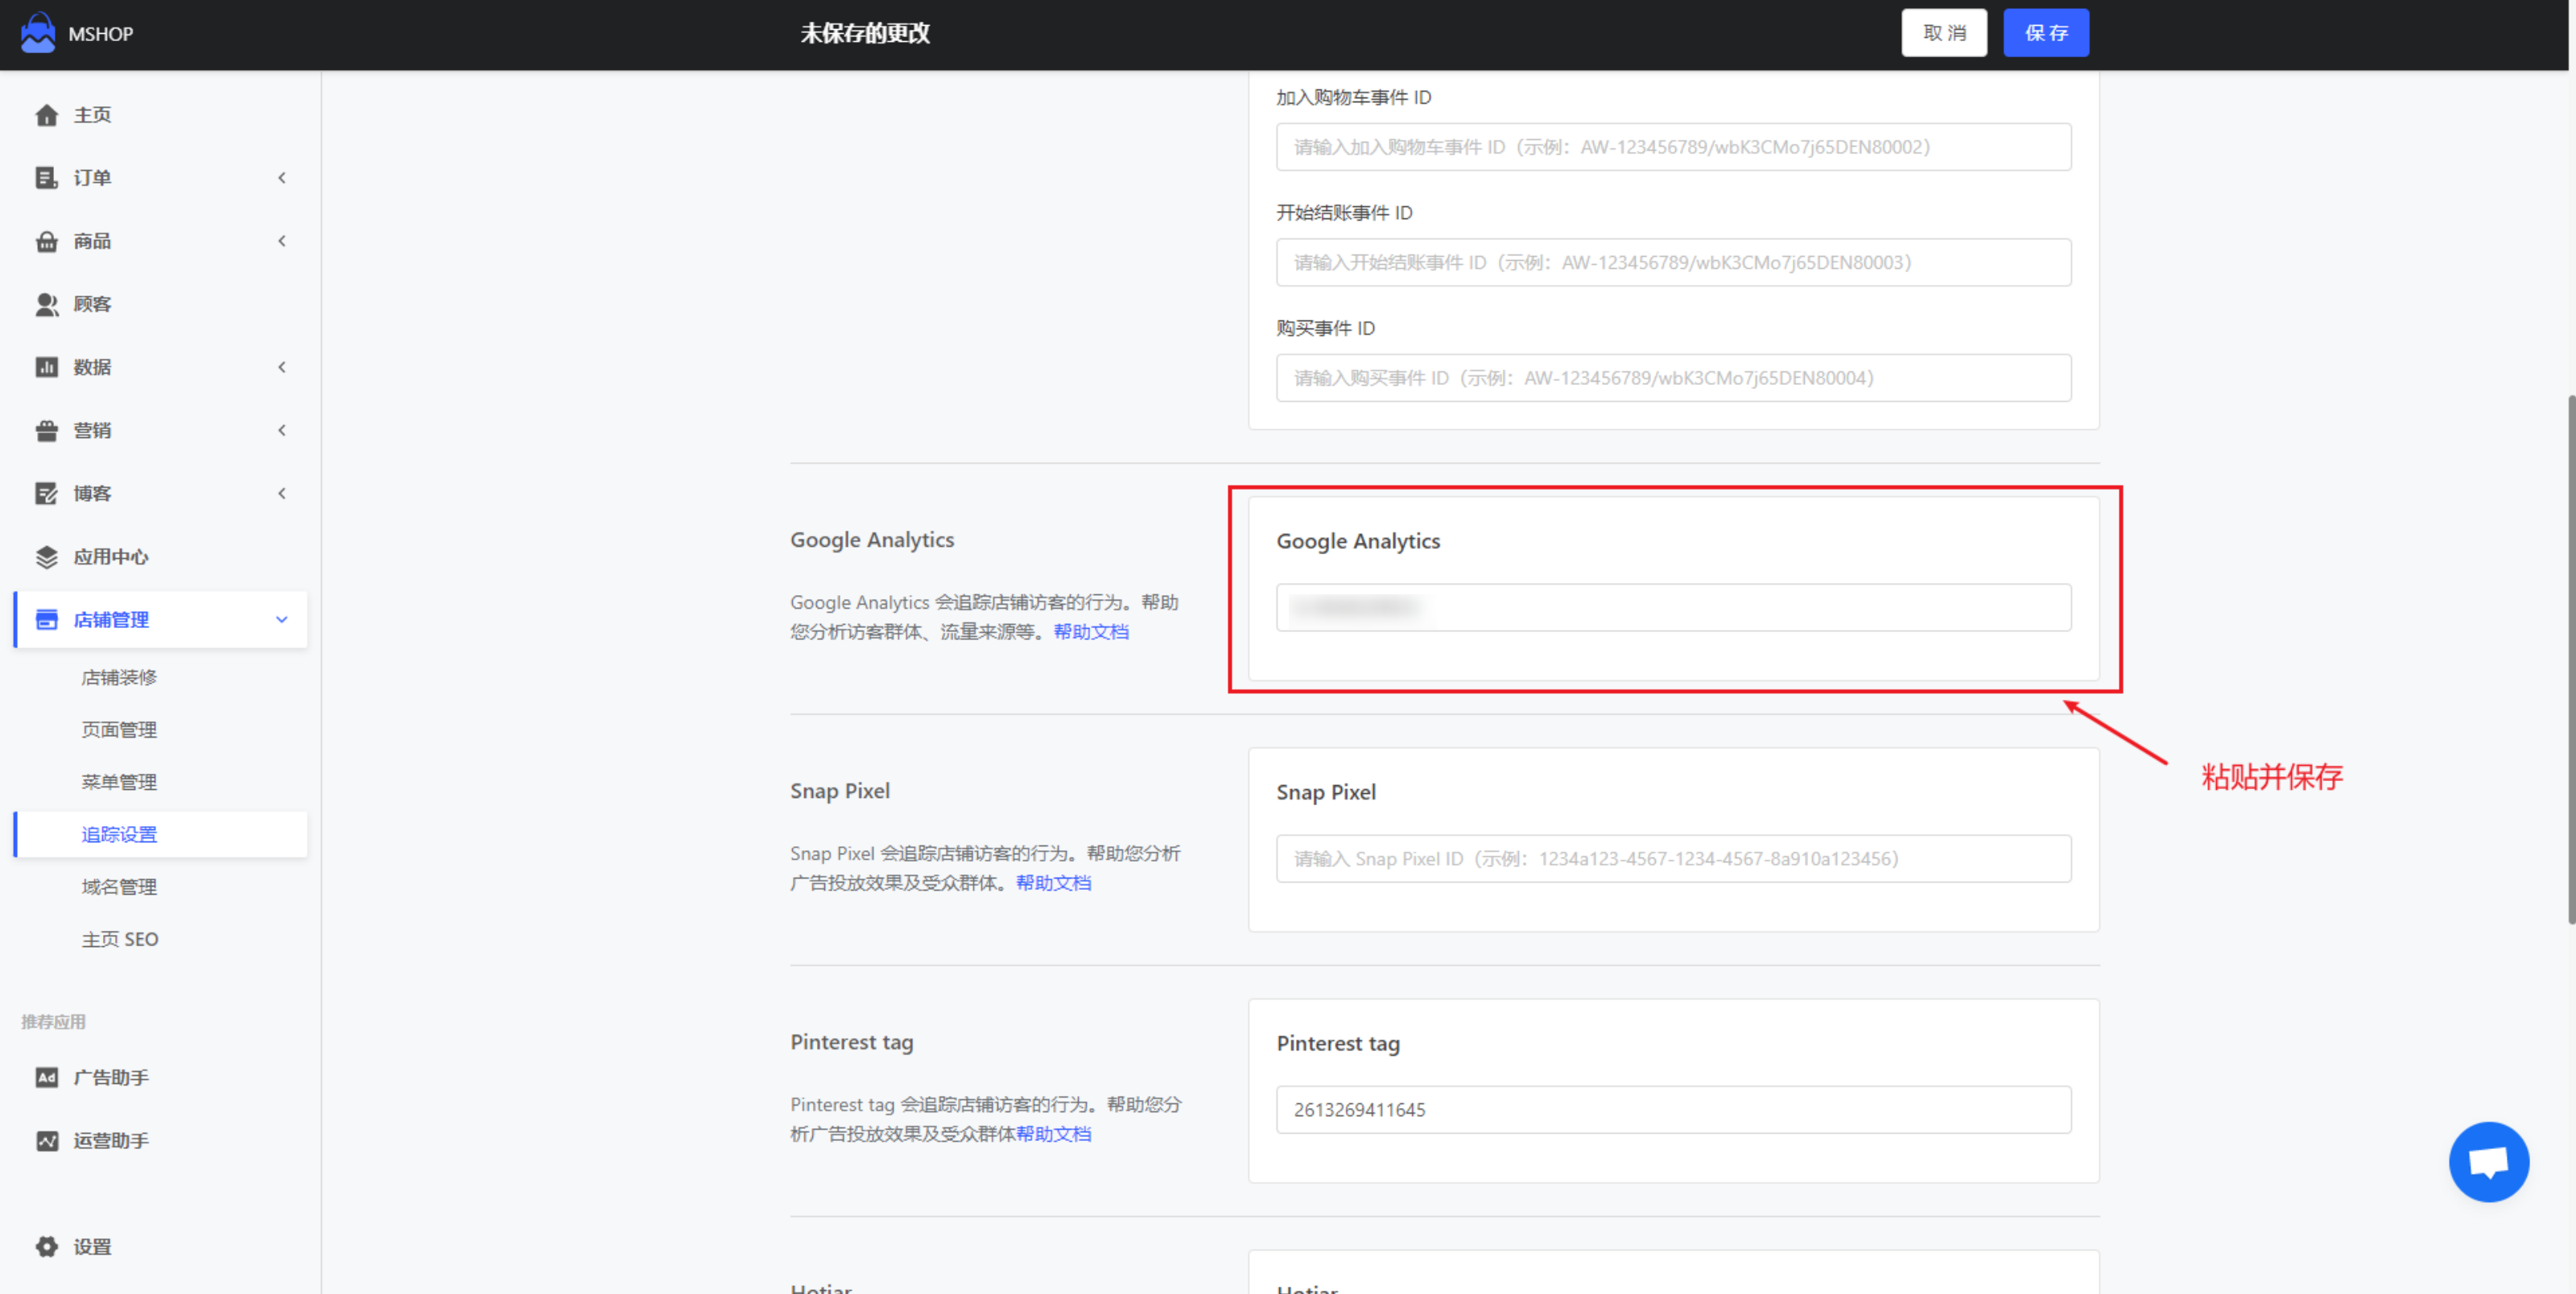This screenshot has width=2576, height=1294.
Task: Expand the 营销 sidebar chevron
Action: pyautogui.click(x=282, y=430)
